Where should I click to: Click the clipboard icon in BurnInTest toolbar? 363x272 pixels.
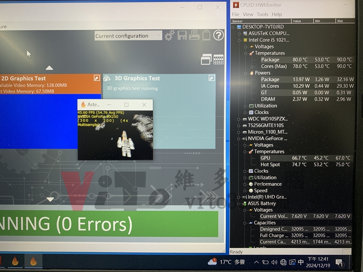click(206, 36)
